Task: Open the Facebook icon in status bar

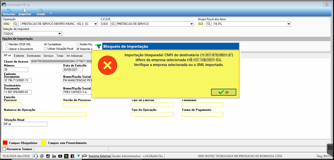Action: click(x=72, y=156)
